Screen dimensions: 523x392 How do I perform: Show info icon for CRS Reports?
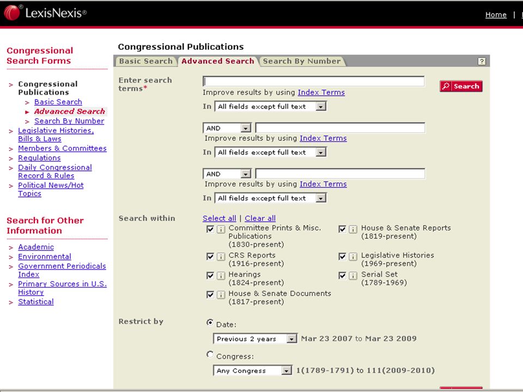click(221, 256)
